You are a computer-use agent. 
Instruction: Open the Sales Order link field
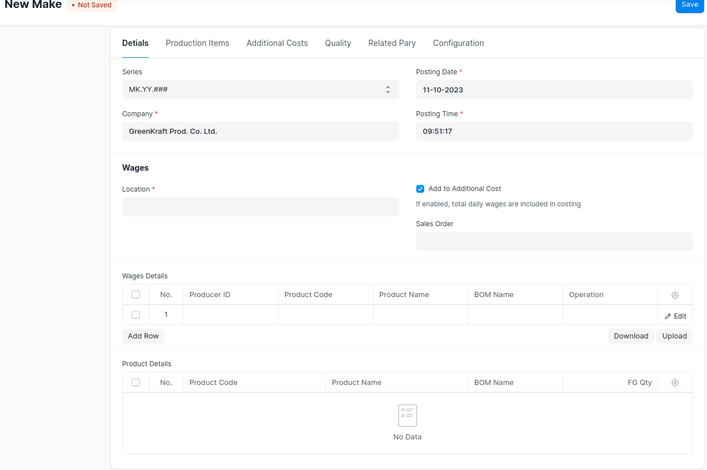pos(554,241)
